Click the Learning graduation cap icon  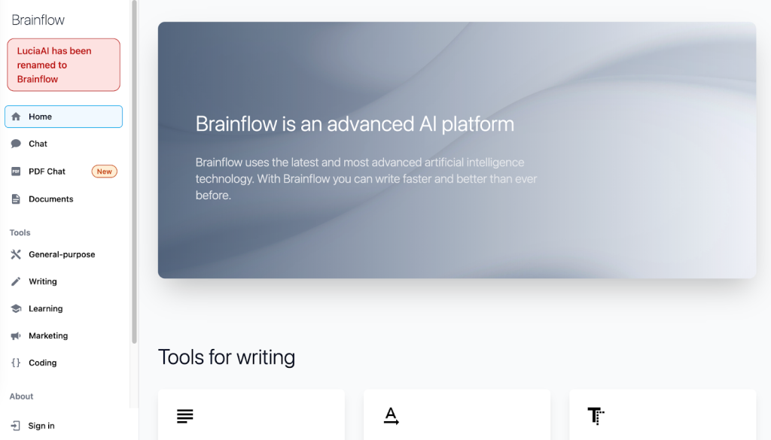point(16,308)
